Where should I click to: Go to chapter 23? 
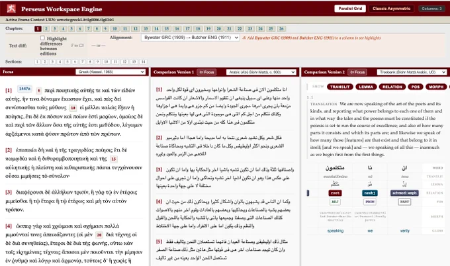pos(250,28)
